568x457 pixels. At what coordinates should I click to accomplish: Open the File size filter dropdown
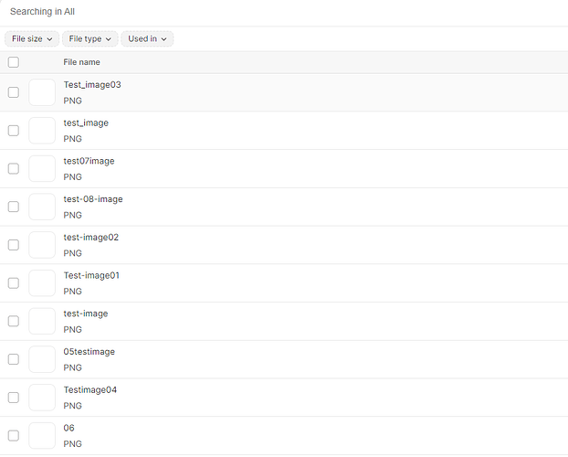pos(32,39)
